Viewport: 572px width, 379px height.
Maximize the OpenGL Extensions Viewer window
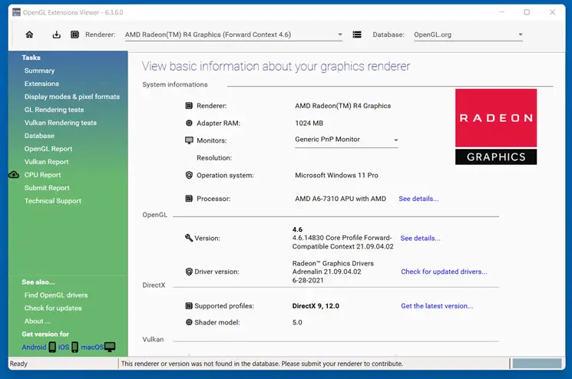click(527, 12)
